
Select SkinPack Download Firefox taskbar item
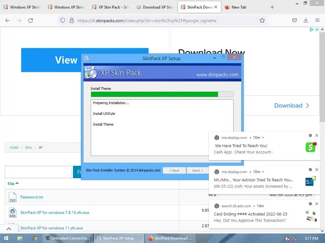click(170, 238)
